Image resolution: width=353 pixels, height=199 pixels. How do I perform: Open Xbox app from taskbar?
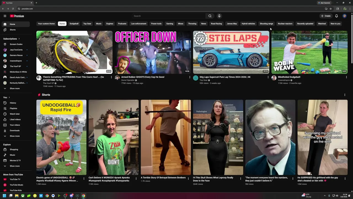point(23,196)
